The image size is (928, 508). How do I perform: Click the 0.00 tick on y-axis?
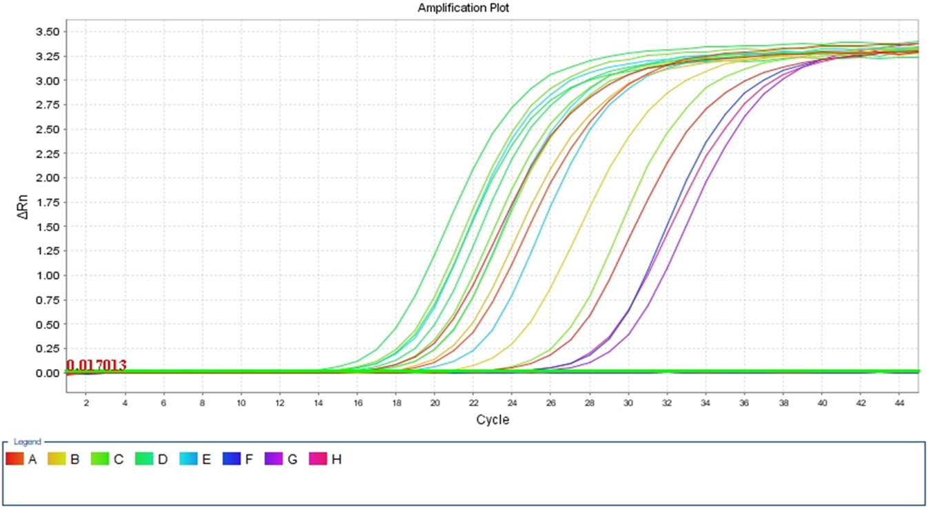(x=48, y=373)
